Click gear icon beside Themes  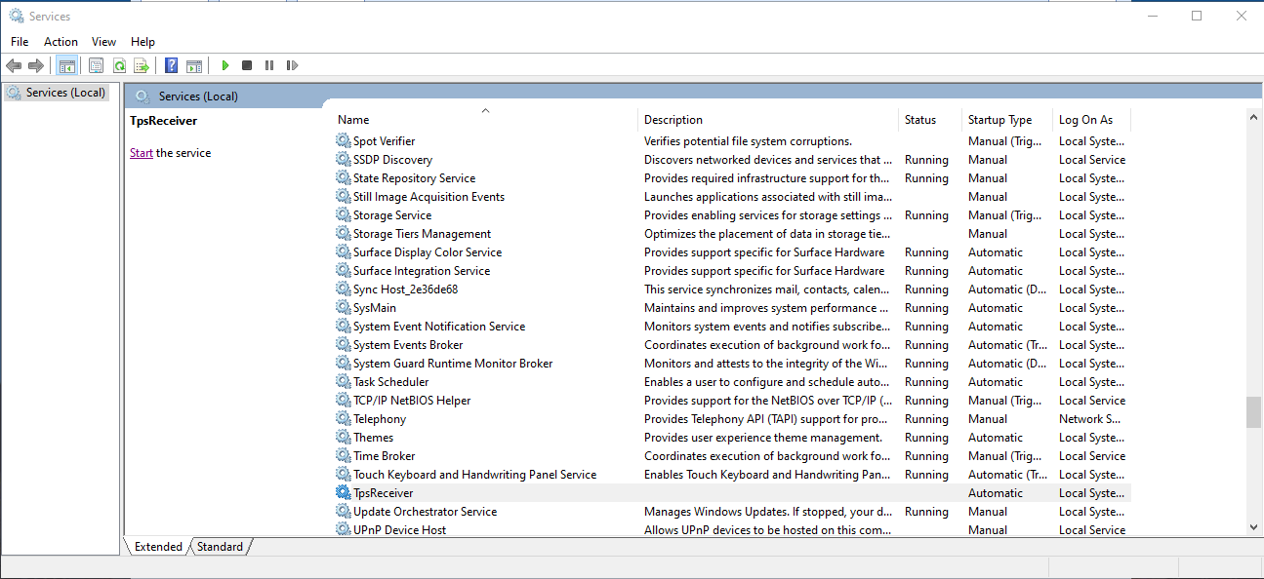(343, 438)
